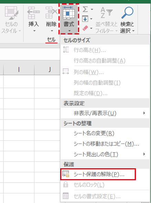151x203 pixels.
Task: Click the sheet protection lock icon
Action: pos(66,174)
